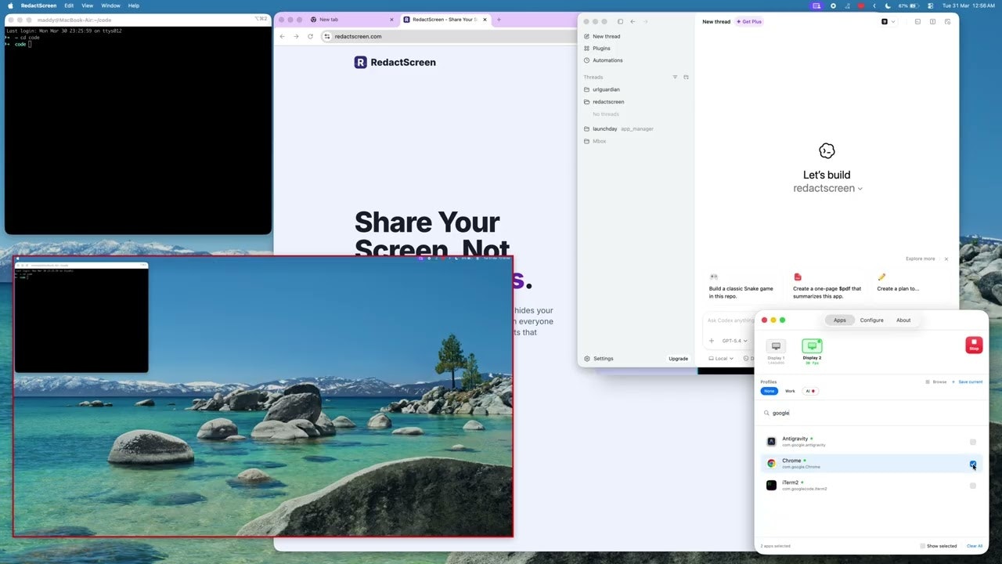1002x564 pixels.
Task: Uncheck the Chrome checkbox
Action: pyautogui.click(x=973, y=464)
